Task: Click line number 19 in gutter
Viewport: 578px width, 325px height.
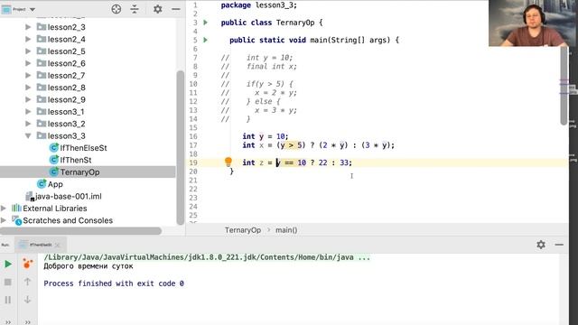Action: point(193,162)
